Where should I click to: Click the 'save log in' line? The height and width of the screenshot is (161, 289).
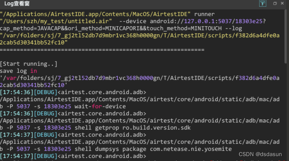point(19,71)
